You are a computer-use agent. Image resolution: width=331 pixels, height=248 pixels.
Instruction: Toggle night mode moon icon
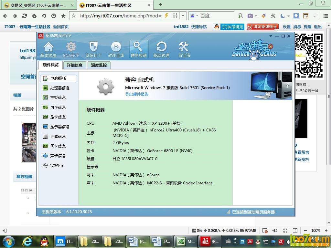click(283, 16)
